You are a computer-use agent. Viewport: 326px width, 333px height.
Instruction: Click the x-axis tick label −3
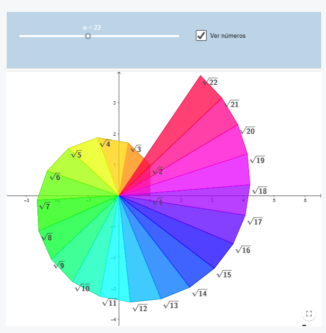coord(26,201)
